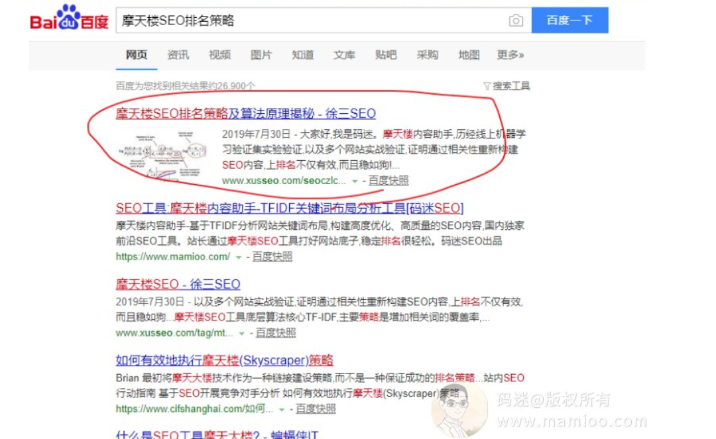The height and width of the screenshot is (439, 716).
Task: Expand dropdown arrow after cifshanghai.com URL
Action: 282,409
